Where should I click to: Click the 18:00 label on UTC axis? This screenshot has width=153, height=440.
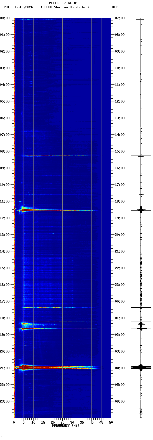coord(119,201)
